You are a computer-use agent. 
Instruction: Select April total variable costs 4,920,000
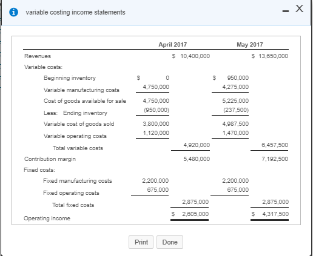tap(197, 145)
